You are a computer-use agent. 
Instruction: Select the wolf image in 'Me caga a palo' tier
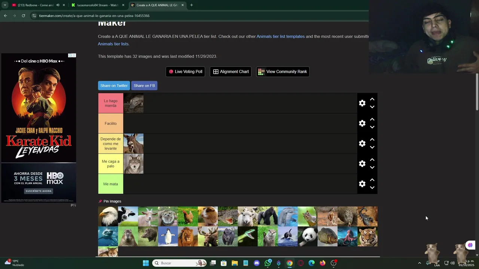pos(134,164)
